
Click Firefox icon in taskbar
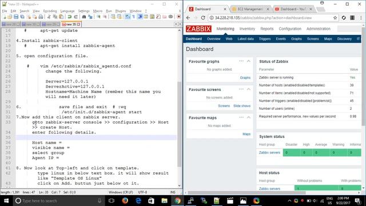pyautogui.click(x=125, y=201)
